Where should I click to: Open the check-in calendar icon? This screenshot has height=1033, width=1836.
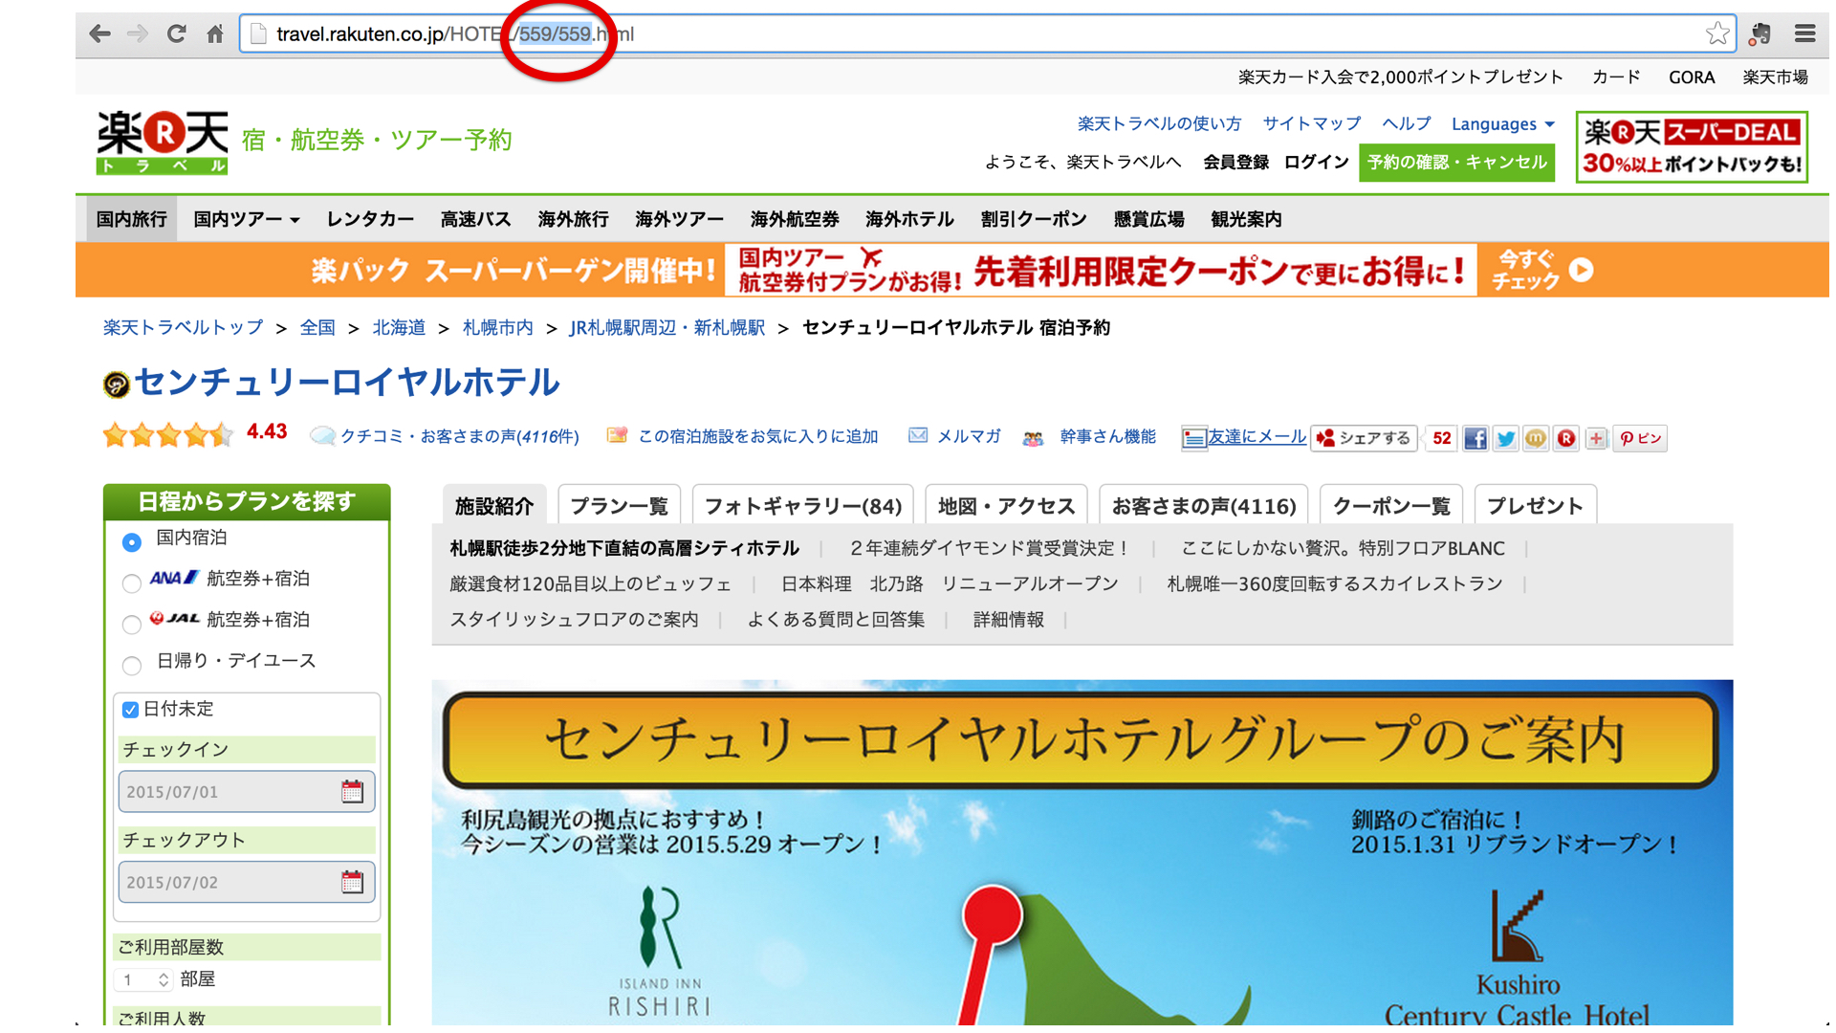point(353,791)
